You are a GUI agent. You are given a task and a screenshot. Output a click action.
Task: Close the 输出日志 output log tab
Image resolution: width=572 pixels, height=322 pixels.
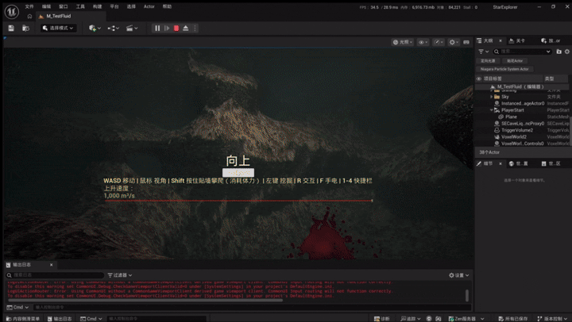coord(51,265)
